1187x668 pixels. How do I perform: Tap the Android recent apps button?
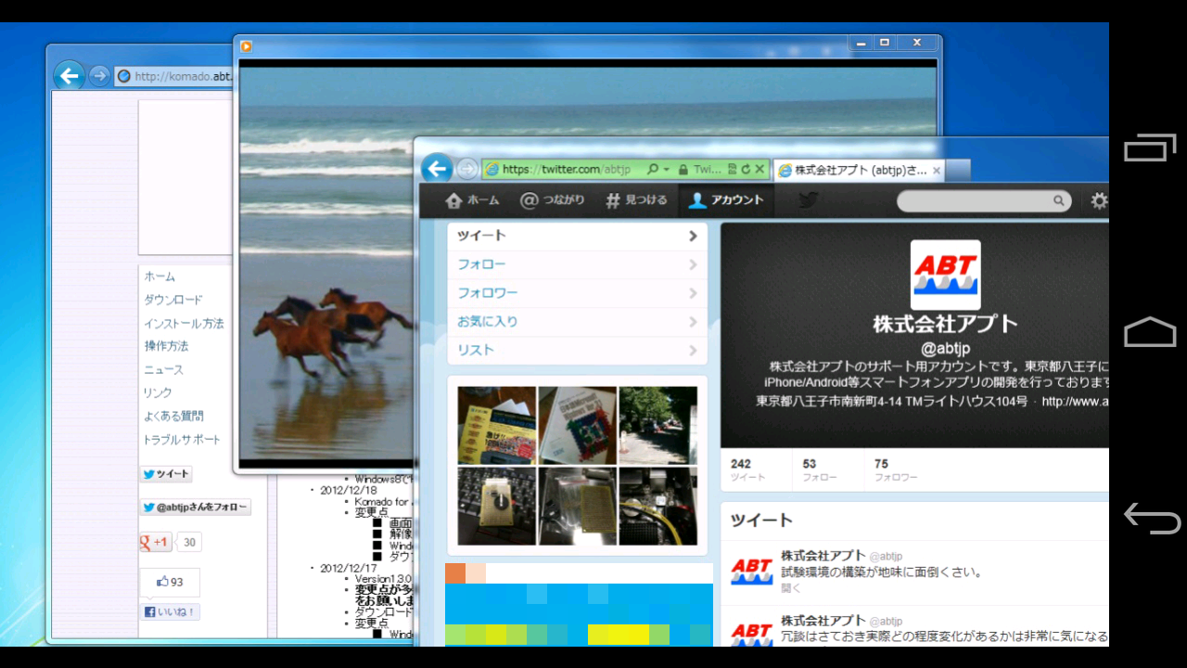click(1150, 148)
